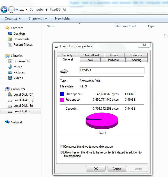Switch to the Customize tab
This screenshot has height=177, width=168.
click(x=136, y=55)
